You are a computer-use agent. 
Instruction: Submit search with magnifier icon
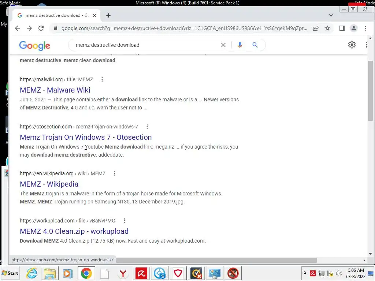pos(255,45)
